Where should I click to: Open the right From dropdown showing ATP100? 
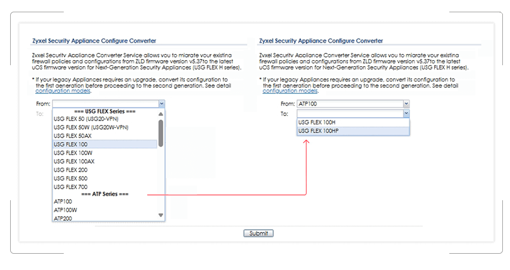353,104
